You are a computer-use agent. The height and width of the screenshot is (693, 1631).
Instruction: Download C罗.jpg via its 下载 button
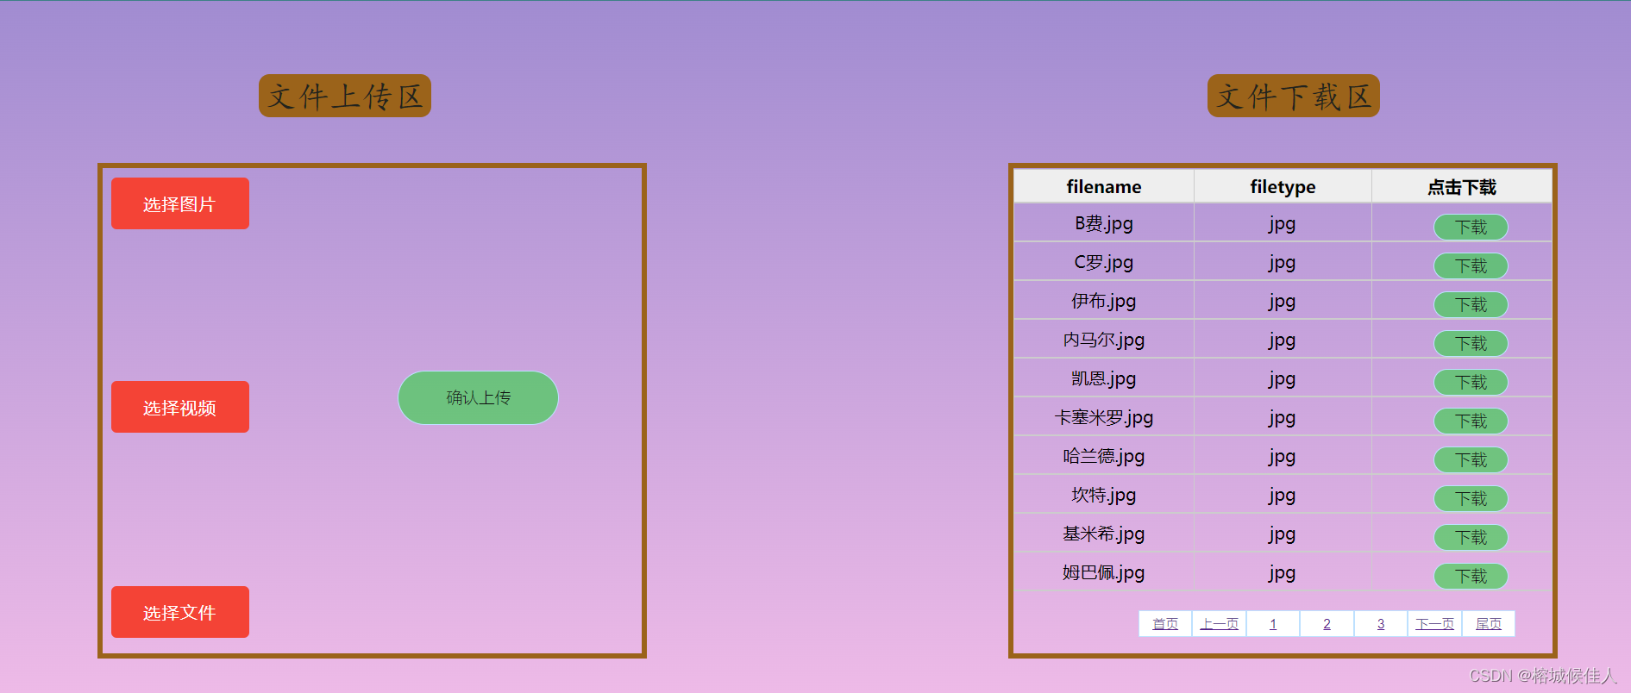[1471, 265]
